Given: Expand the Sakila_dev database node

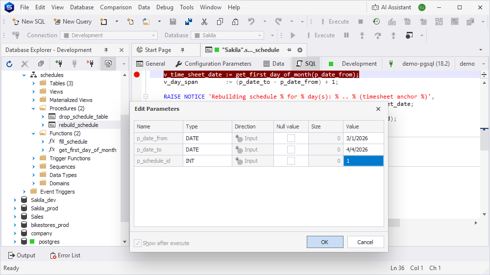Looking at the screenshot, I should tap(15, 200).
